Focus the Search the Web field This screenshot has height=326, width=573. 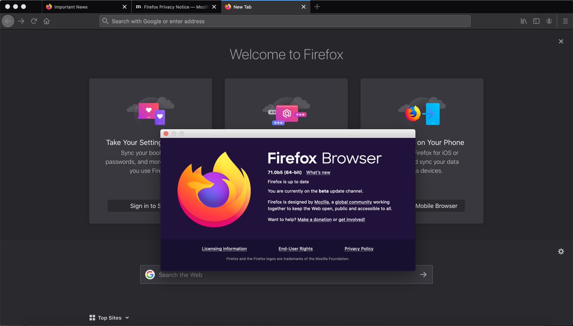[286, 274]
